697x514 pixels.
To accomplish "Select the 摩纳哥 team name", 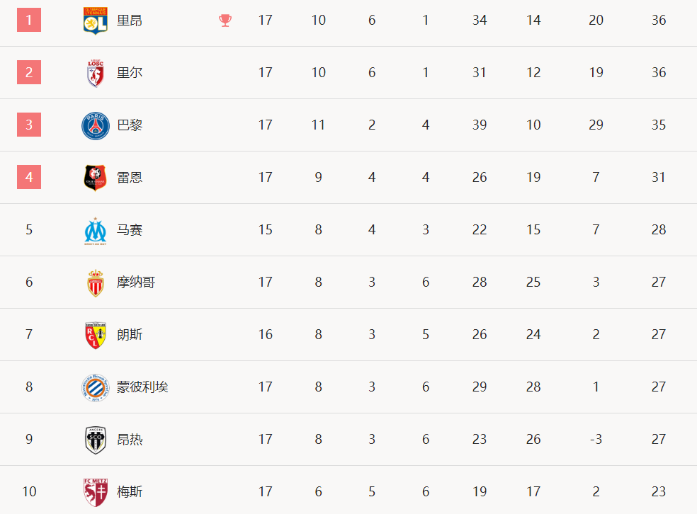I will pyautogui.click(x=136, y=282).
